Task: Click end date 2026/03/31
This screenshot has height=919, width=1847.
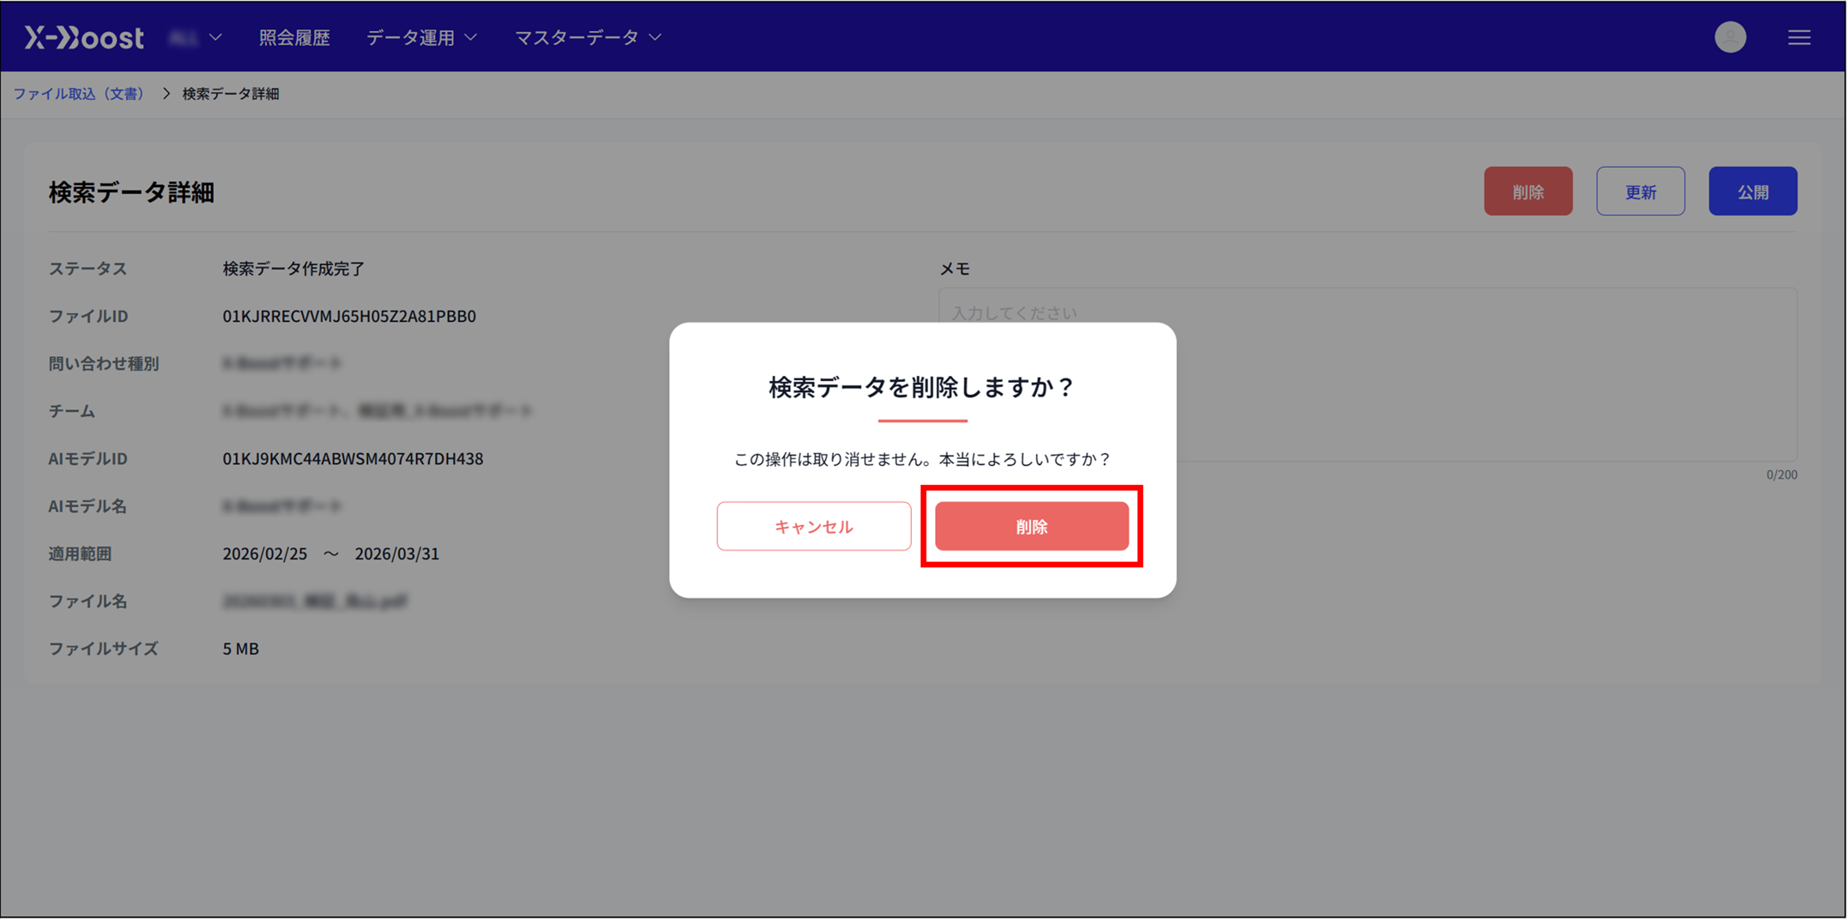Action: coord(397,554)
